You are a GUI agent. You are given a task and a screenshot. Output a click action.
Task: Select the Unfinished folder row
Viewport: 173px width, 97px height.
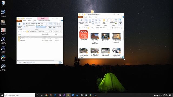[x=40, y=41]
